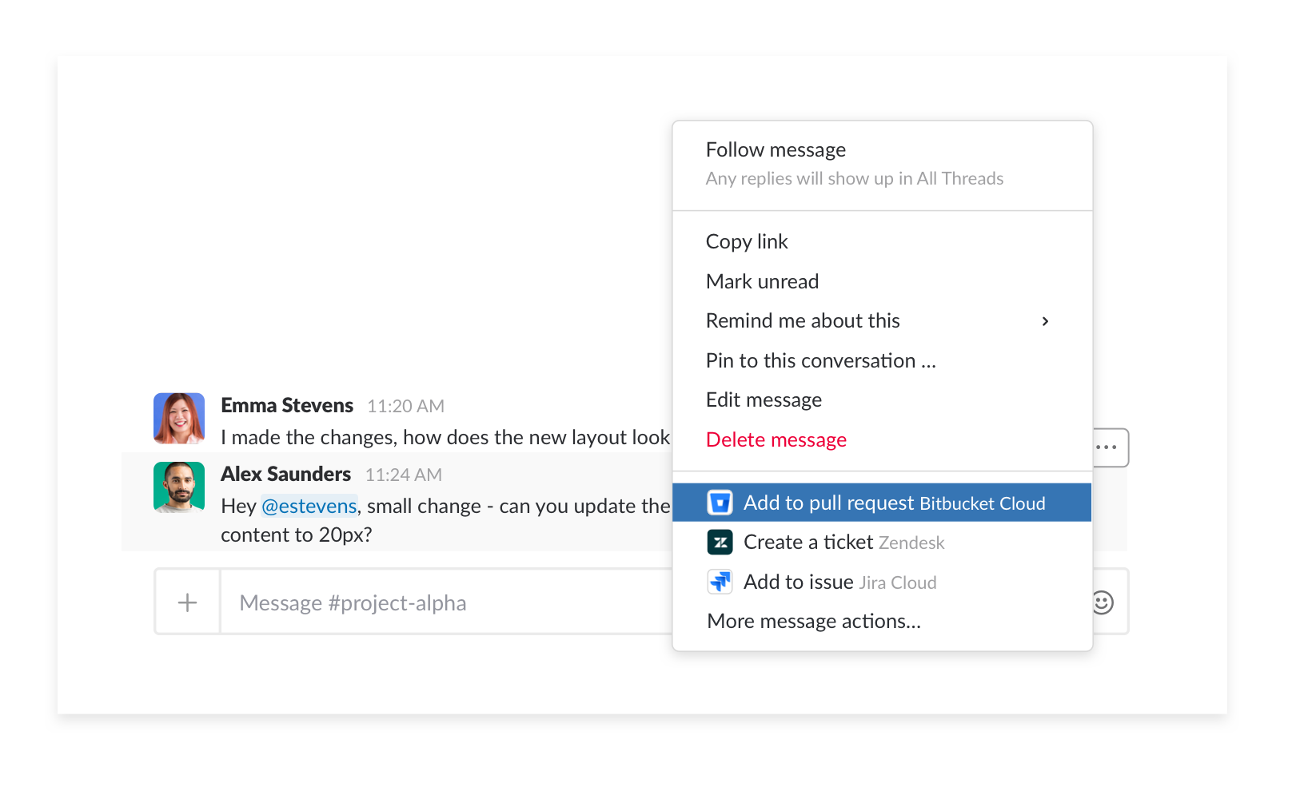The width and height of the screenshot is (1292, 791).
Task: Click Emma Stevens' avatar picture
Action: [x=179, y=418]
